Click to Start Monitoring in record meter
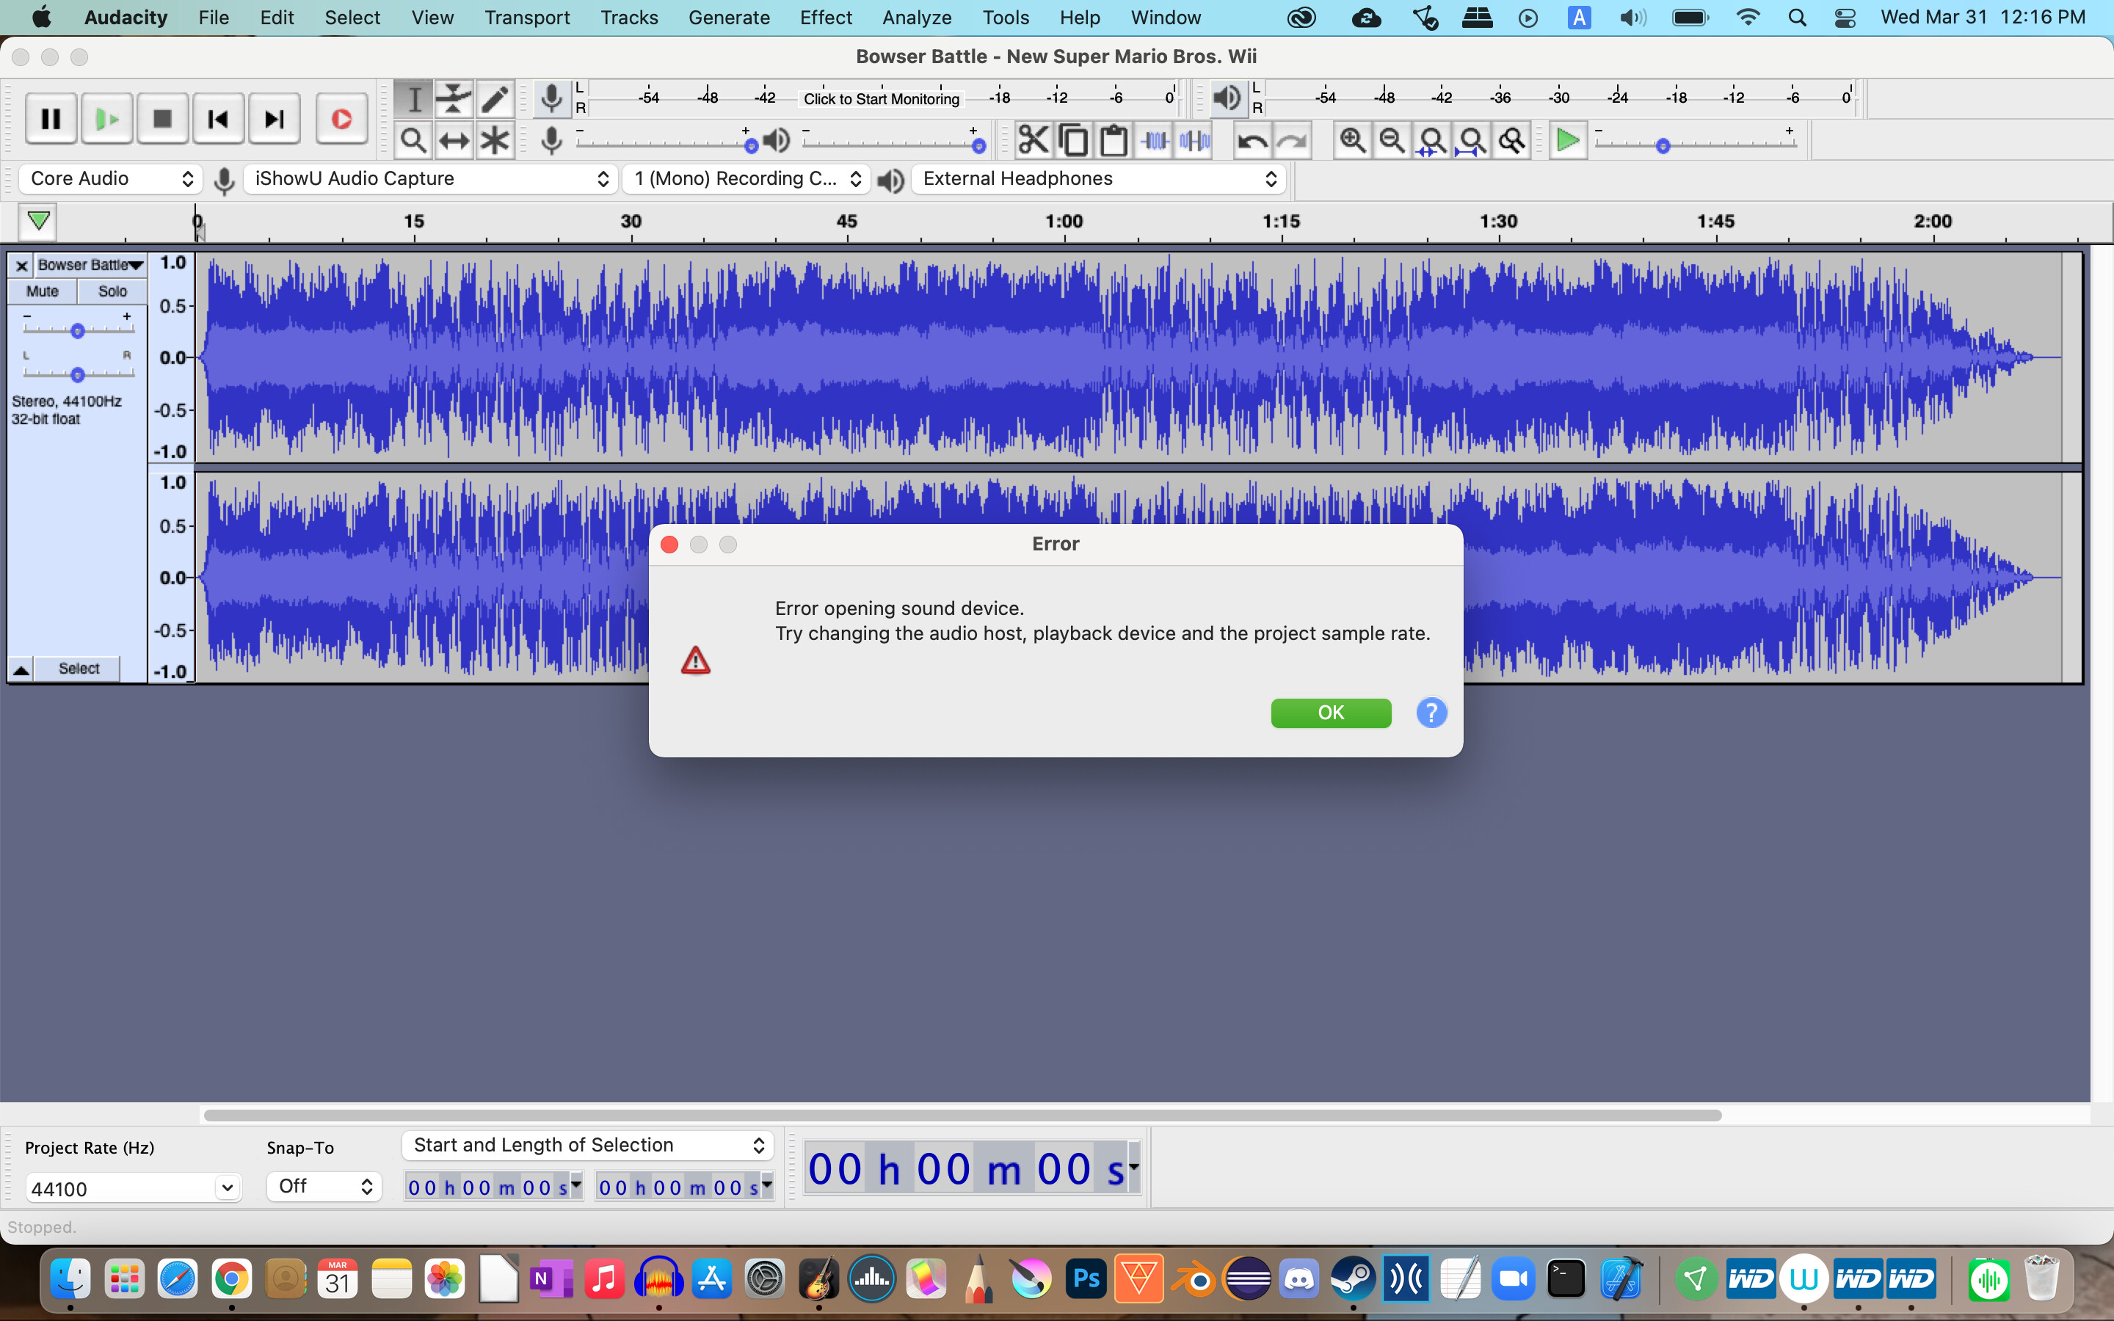The image size is (2114, 1321). click(881, 99)
